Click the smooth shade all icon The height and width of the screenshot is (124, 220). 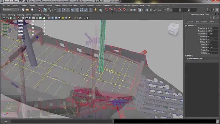click(53, 18)
